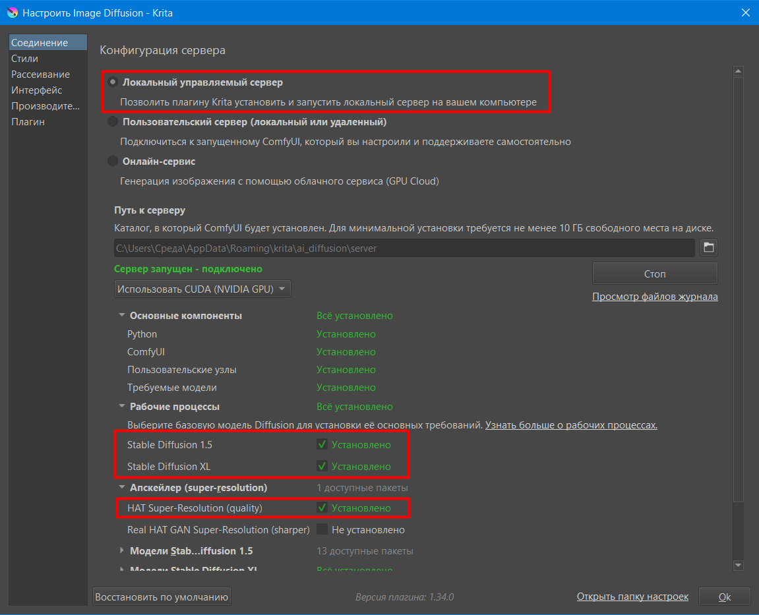Open the Использовать CUDA (NVIDIA GPU) dropdown
Viewport: 759px width, 615px height.
click(x=202, y=289)
